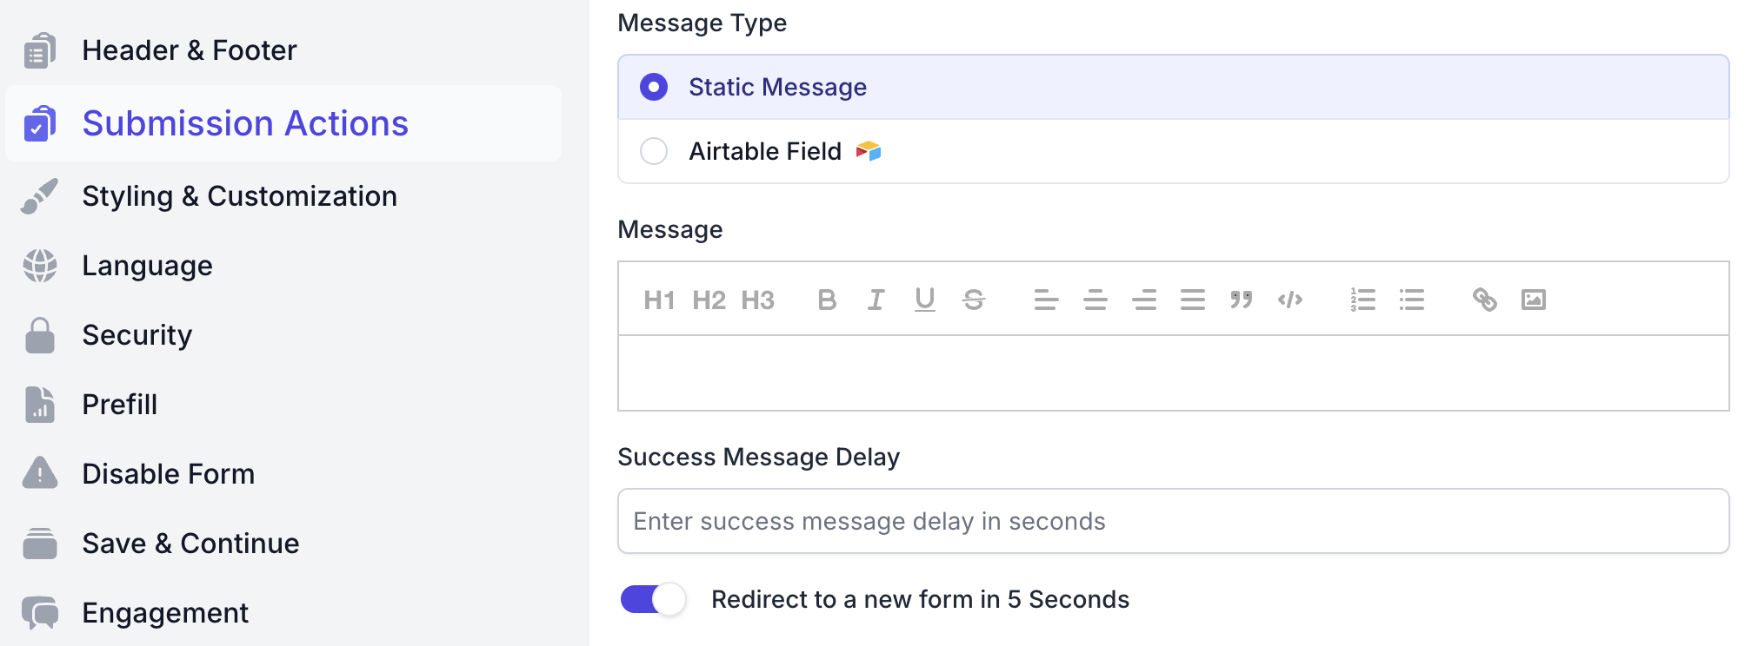
Task: Apply H1 heading style
Action: 659,300
